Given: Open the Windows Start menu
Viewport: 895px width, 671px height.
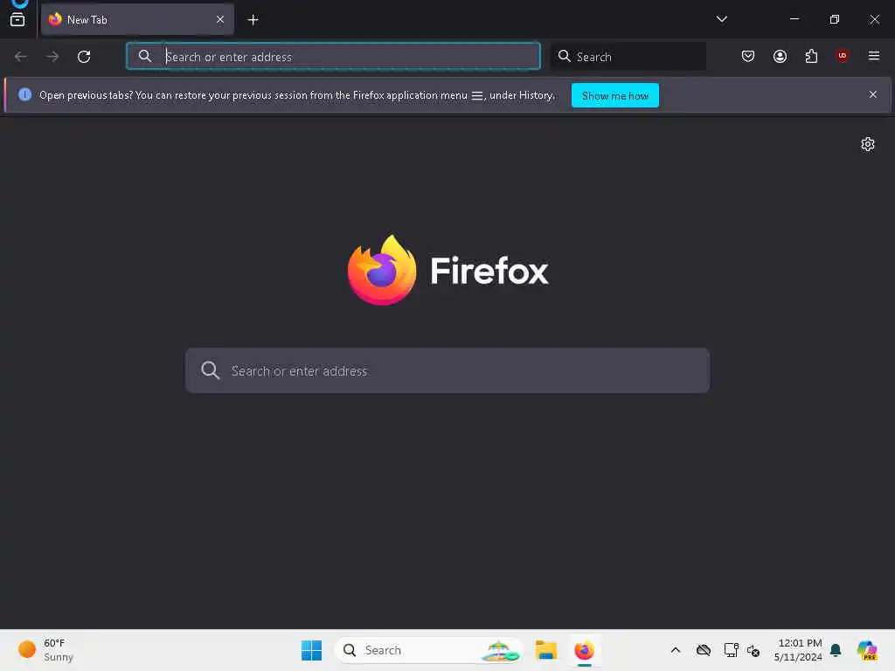Looking at the screenshot, I should point(312,650).
